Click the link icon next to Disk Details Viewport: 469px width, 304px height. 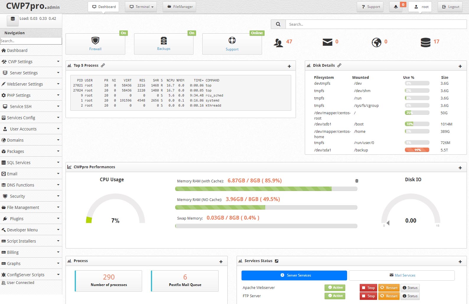pos(339,65)
